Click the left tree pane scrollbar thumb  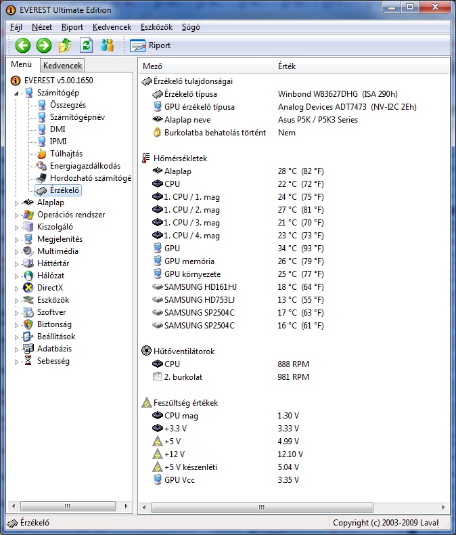coord(68,506)
